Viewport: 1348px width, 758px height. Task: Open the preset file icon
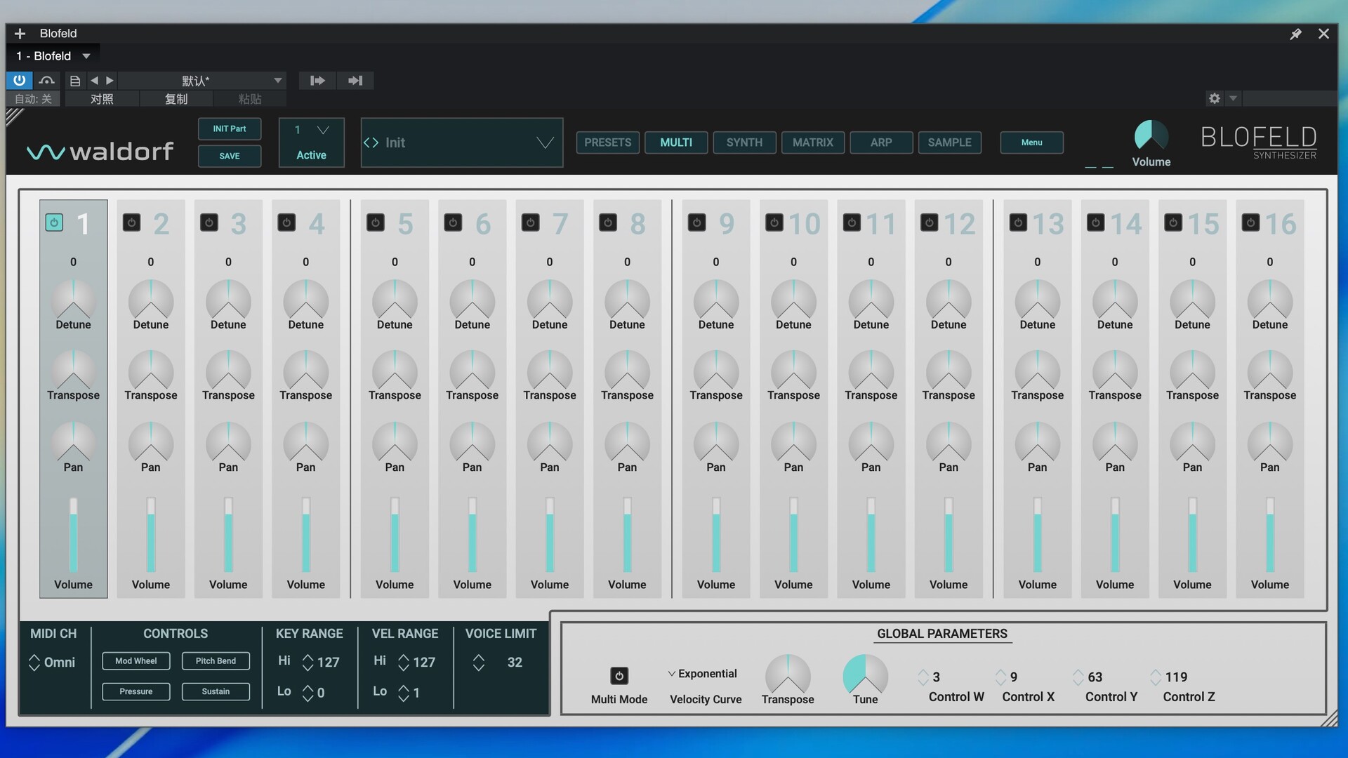tap(75, 81)
